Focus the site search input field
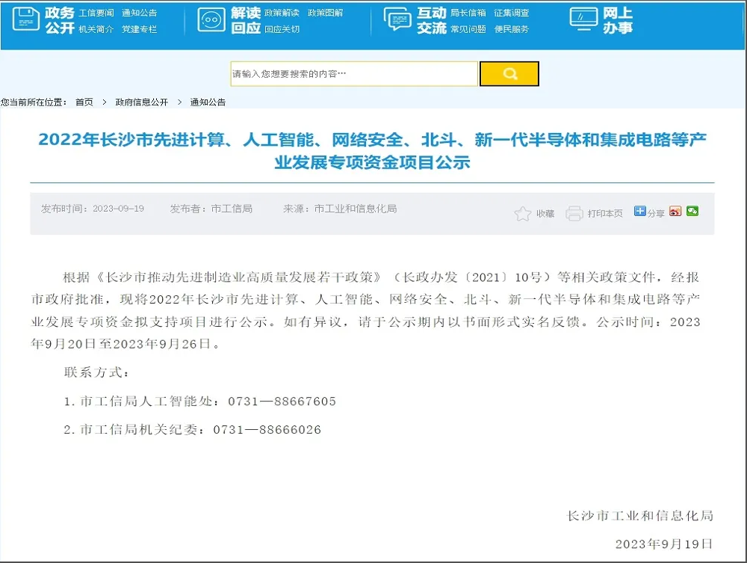This screenshot has height=563, width=747. coord(353,74)
